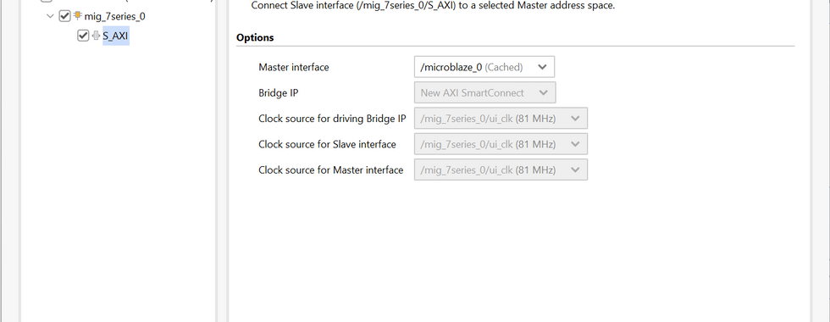This screenshot has width=830, height=322.
Task: Click the S_AXI interface pin icon
Action: tap(96, 36)
